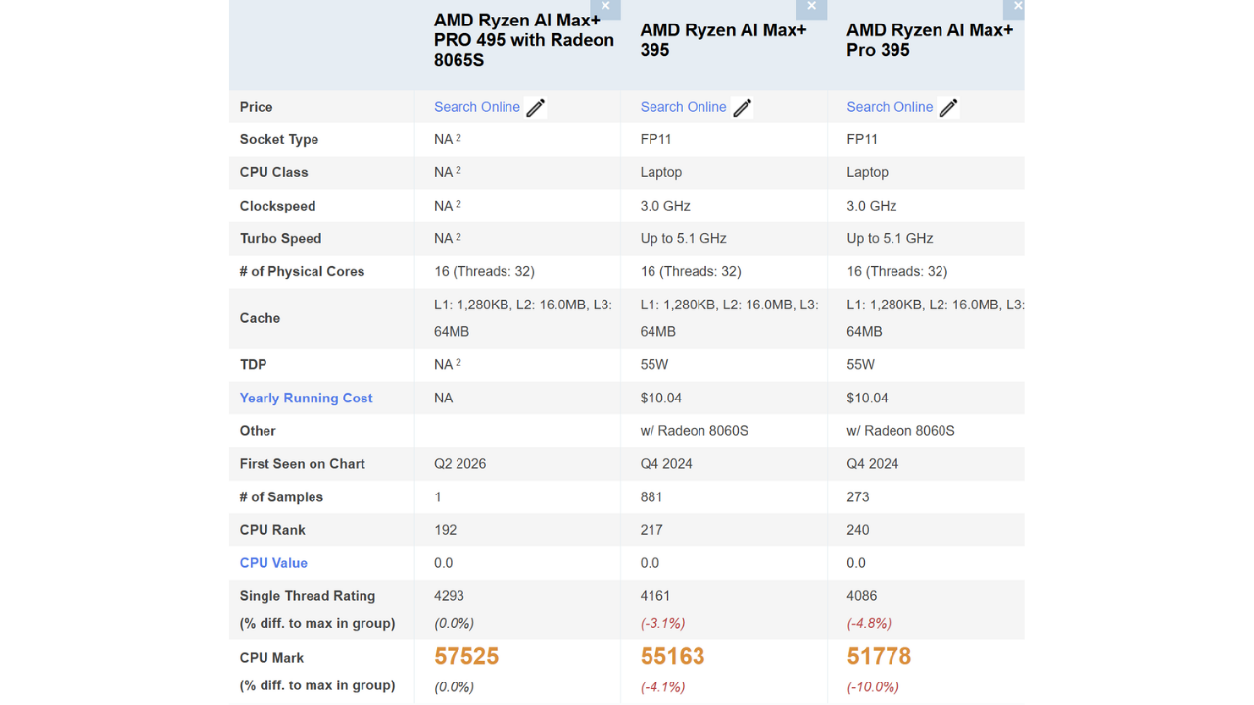The width and height of the screenshot is (1254, 705).
Task: Click the # of Physical Cores label
Action: [x=302, y=271]
